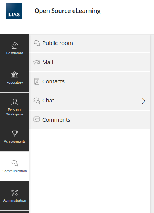This screenshot has width=154, height=213.
Task: Open the Public room entry
Action: (90, 43)
